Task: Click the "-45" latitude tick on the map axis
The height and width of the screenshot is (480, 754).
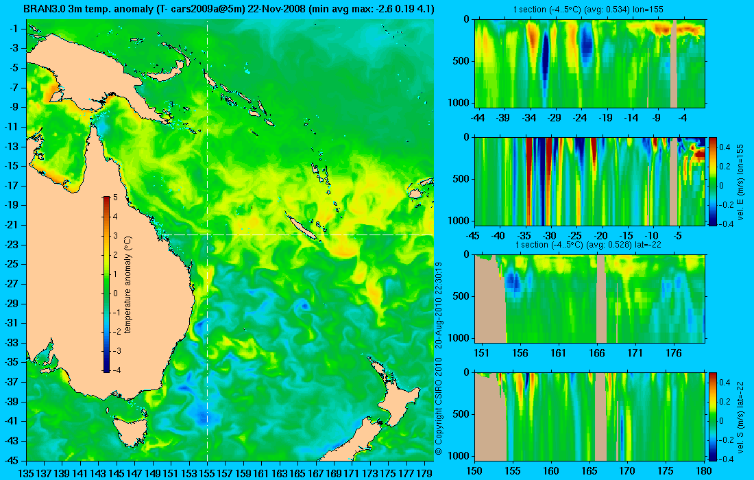Action: click(x=12, y=460)
